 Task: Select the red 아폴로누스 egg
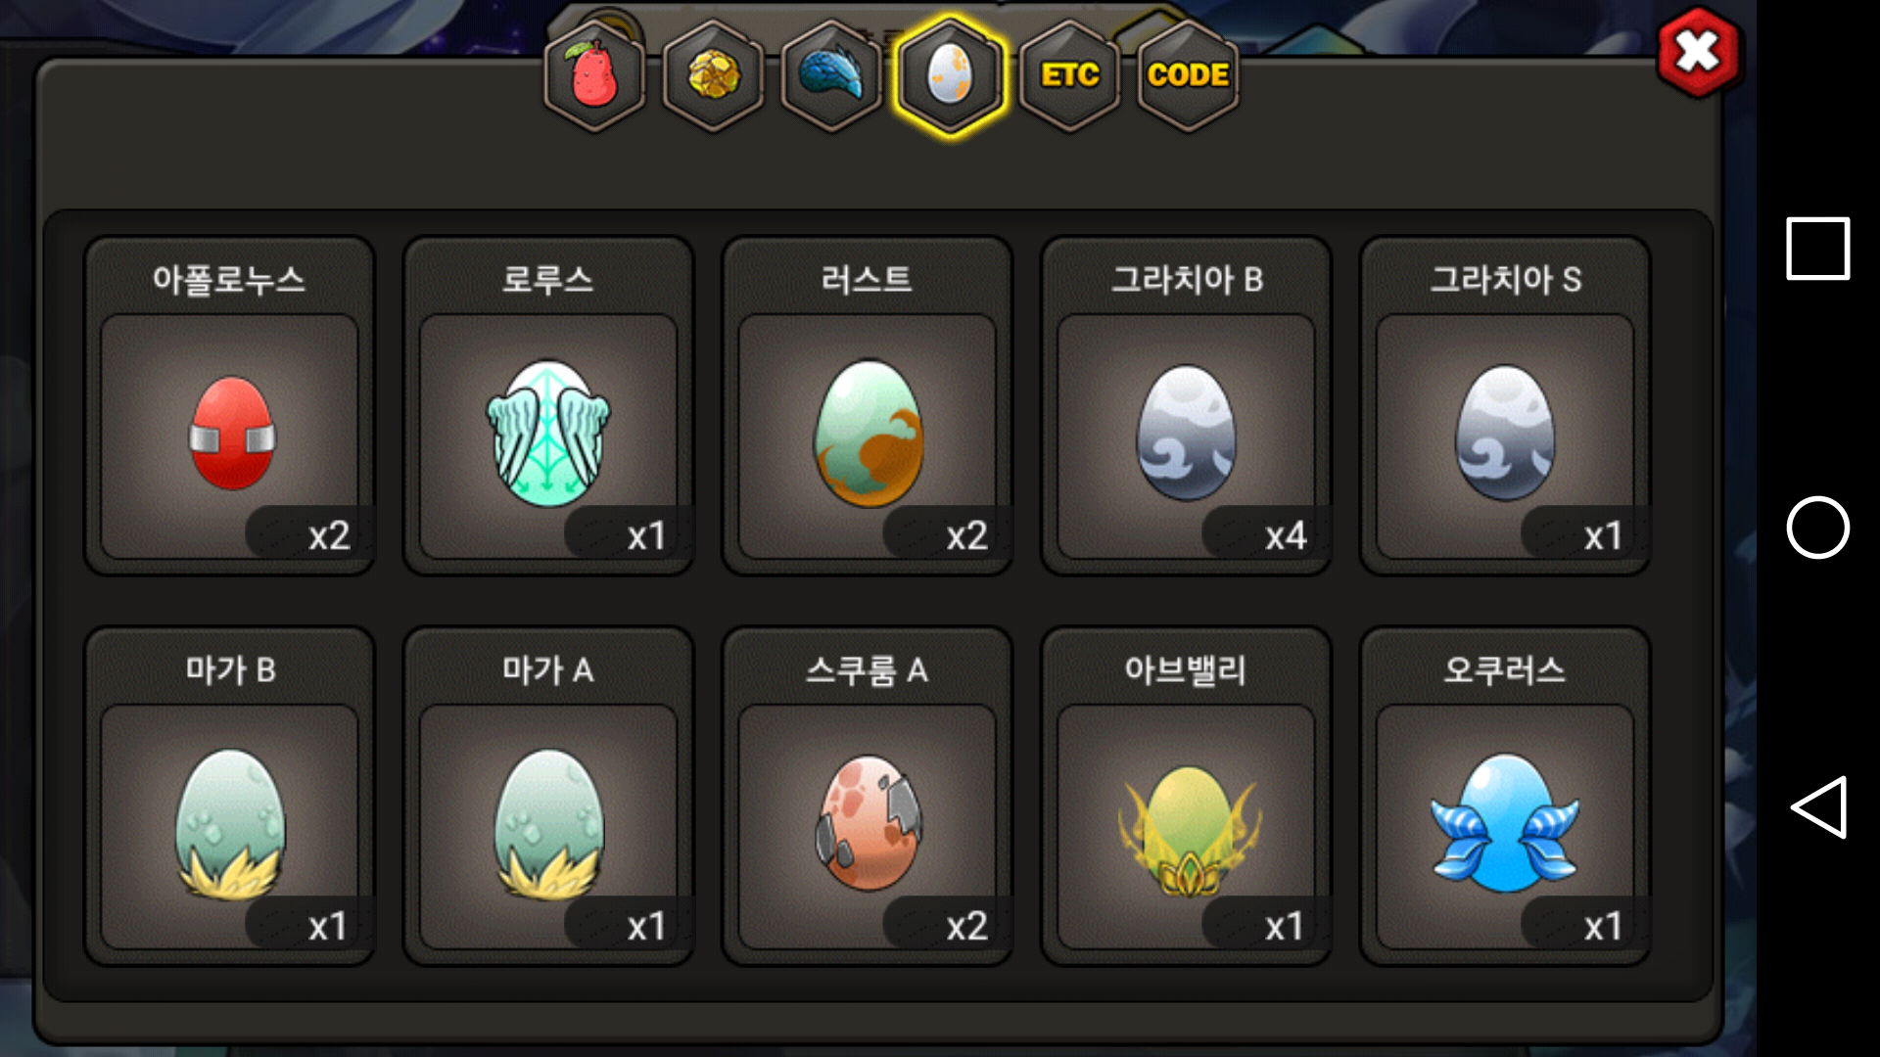[230, 406]
